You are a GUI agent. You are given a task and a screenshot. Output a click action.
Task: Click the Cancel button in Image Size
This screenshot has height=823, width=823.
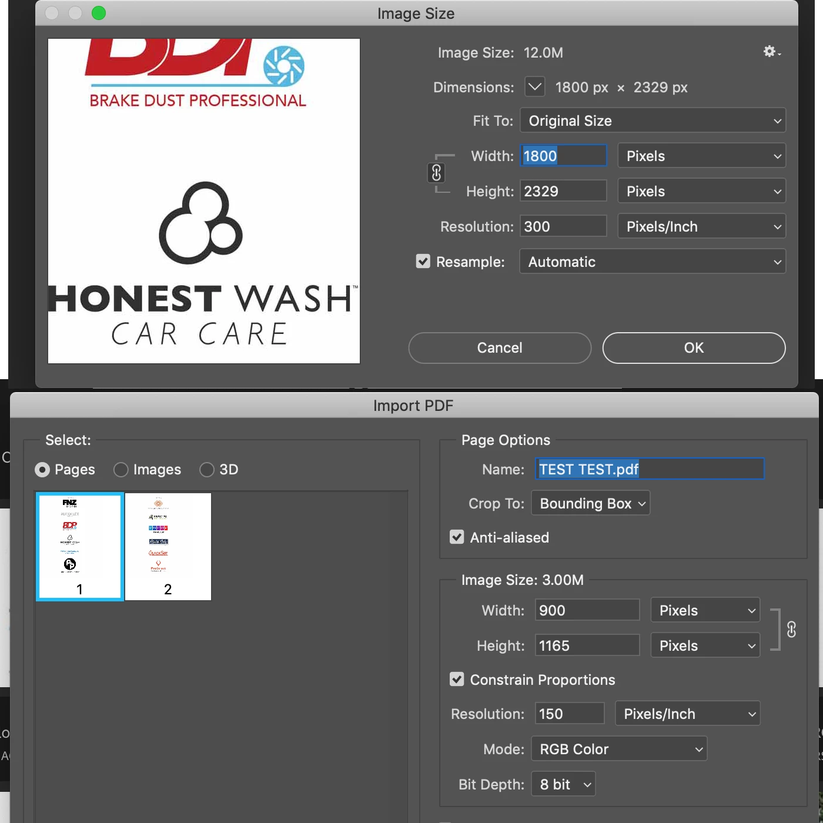click(500, 348)
